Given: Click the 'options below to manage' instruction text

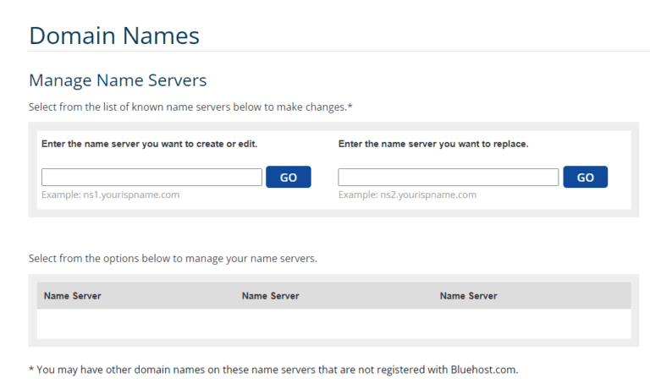Looking at the screenshot, I should coord(173,258).
